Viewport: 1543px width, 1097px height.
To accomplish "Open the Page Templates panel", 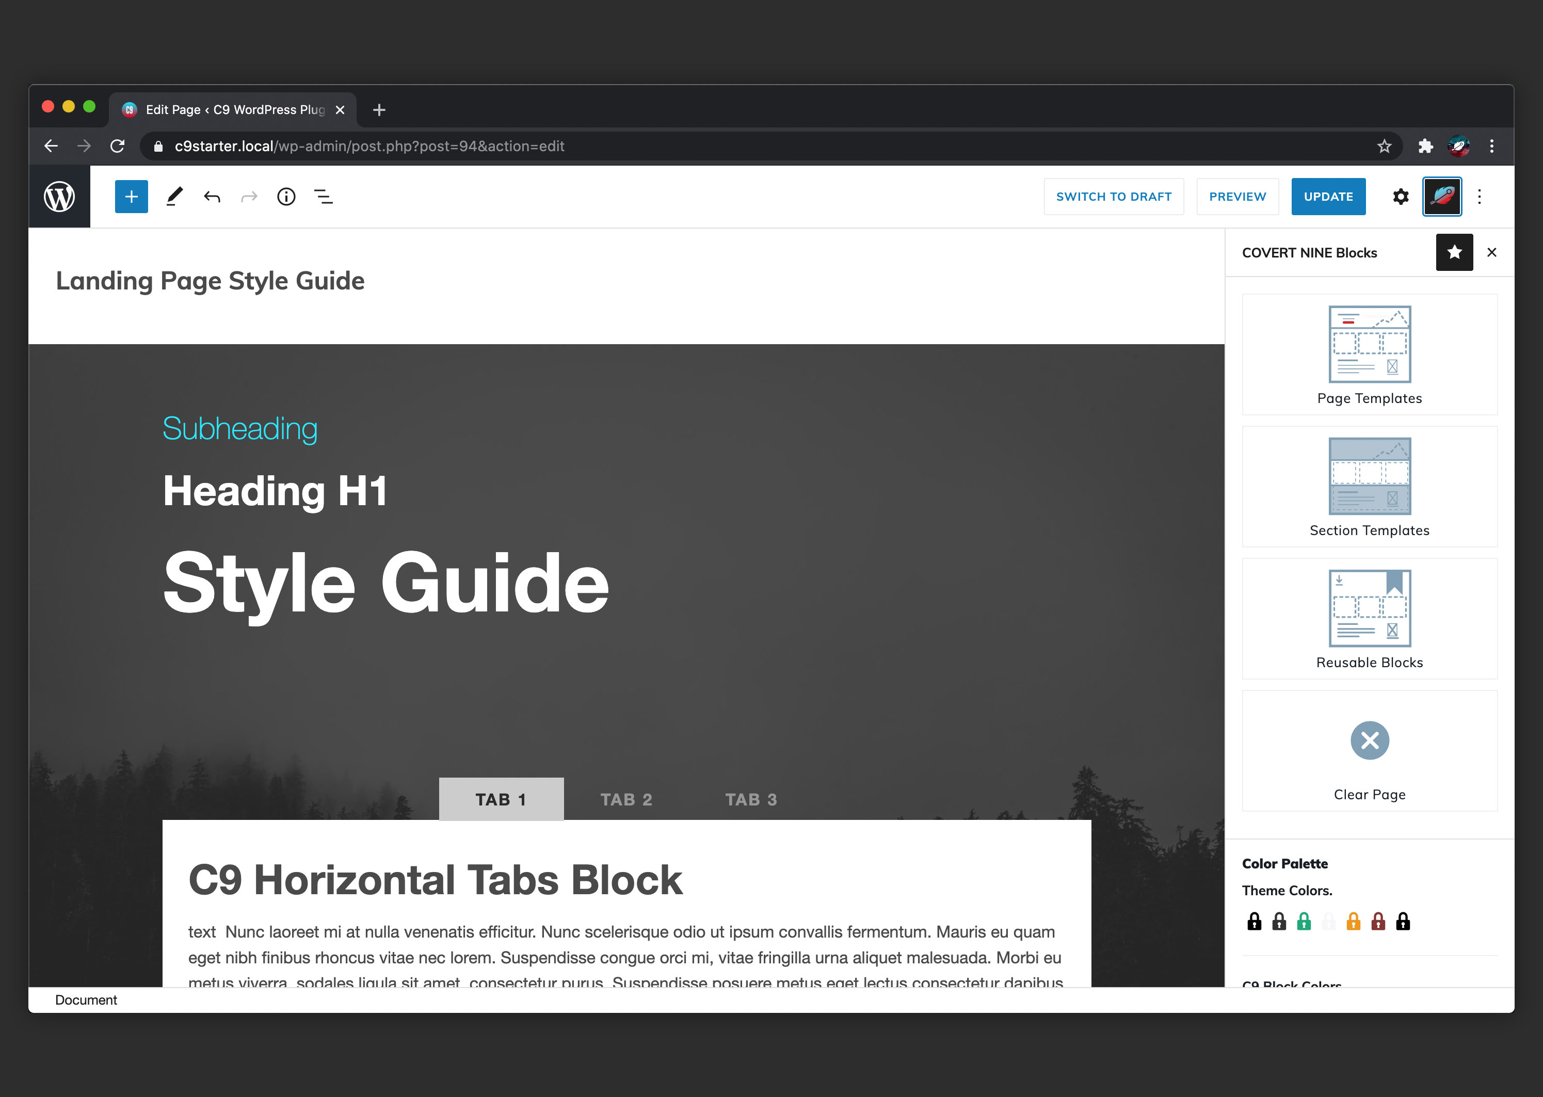I will (x=1370, y=354).
